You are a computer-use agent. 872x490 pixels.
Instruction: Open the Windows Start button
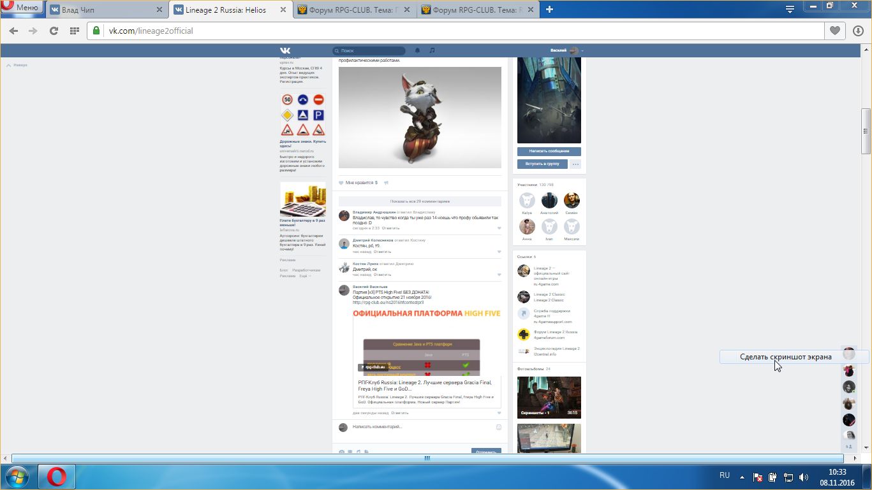pyautogui.click(x=17, y=477)
